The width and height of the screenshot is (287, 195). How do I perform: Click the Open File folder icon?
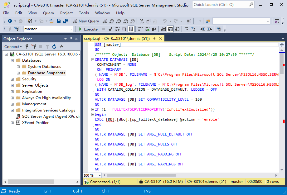pos(52,21)
